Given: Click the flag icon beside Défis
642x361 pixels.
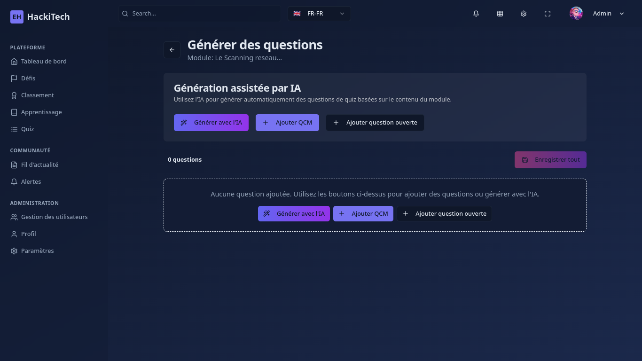Looking at the screenshot, I should pos(14,78).
